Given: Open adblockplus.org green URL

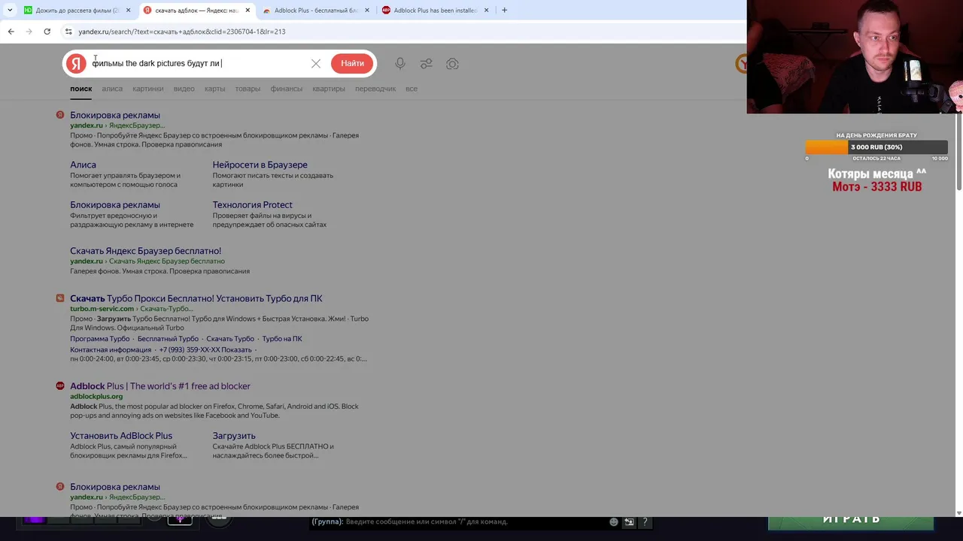Looking at the screenshot, I should 96,396.
